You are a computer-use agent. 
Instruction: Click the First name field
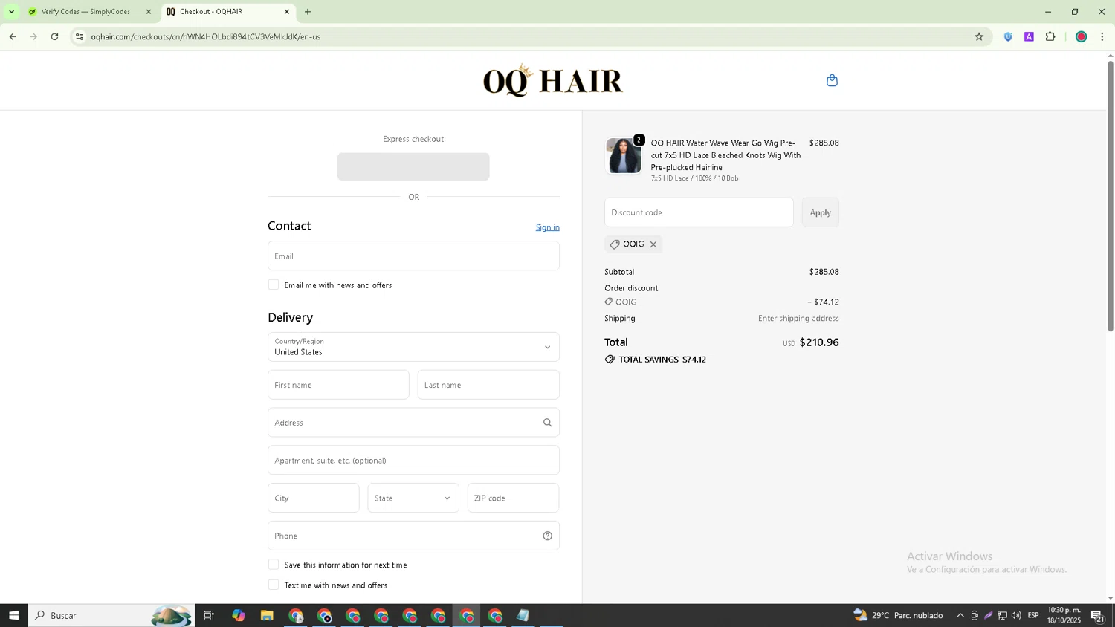[338, 385]
